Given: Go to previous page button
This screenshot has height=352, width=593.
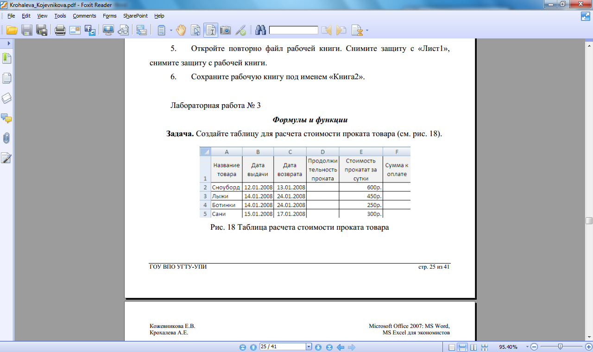Looking at the screenshot, I should [253, 347].
